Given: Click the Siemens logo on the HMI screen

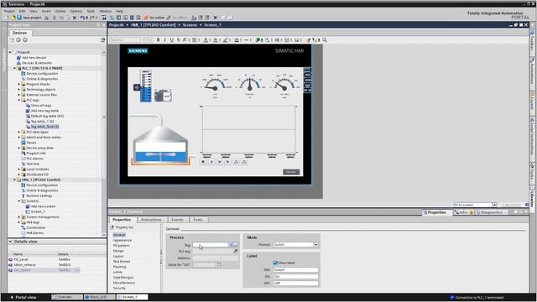Looking at the screenshot, I should pos(138,50).
